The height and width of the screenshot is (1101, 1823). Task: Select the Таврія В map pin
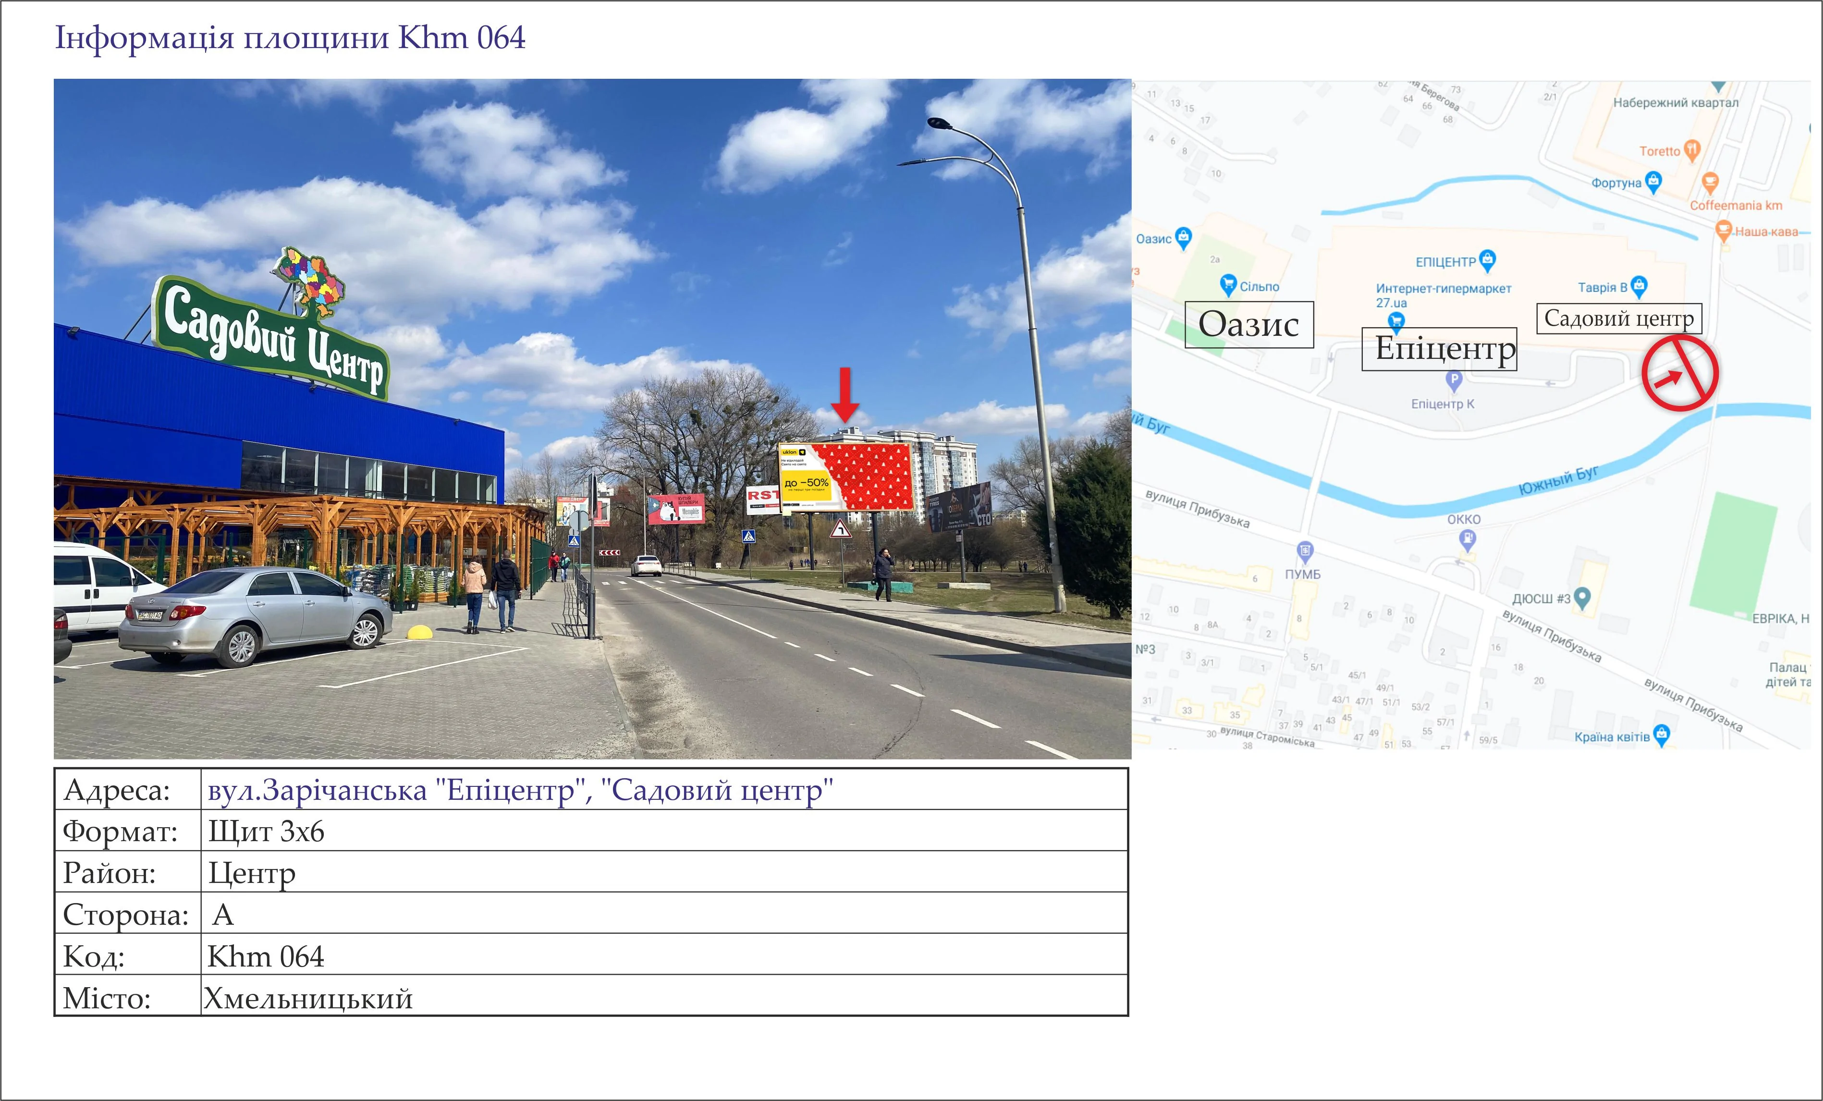tap(1639, 286)
